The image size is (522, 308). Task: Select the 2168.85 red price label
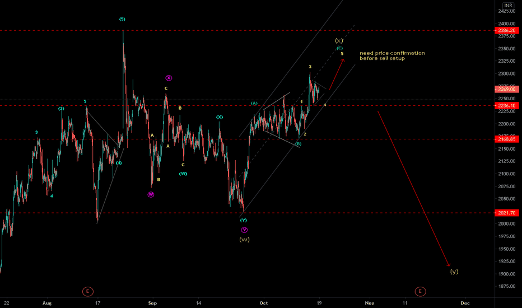(x=507, y=139)
